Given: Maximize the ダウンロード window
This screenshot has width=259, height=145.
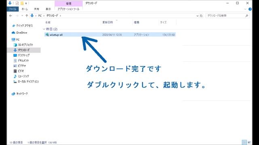Looking at the screenshot, I should coord(238,3).
